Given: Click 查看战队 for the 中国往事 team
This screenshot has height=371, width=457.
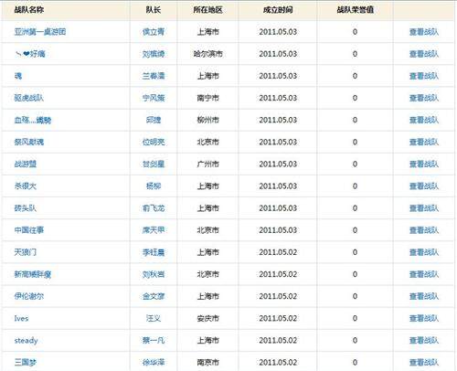Looking at the screenshot, I should (x=424, y=230).
